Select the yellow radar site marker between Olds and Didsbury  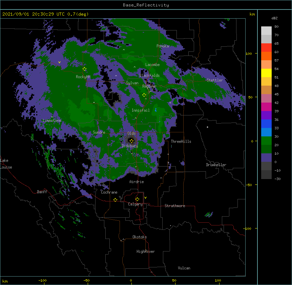click(131, 141)
